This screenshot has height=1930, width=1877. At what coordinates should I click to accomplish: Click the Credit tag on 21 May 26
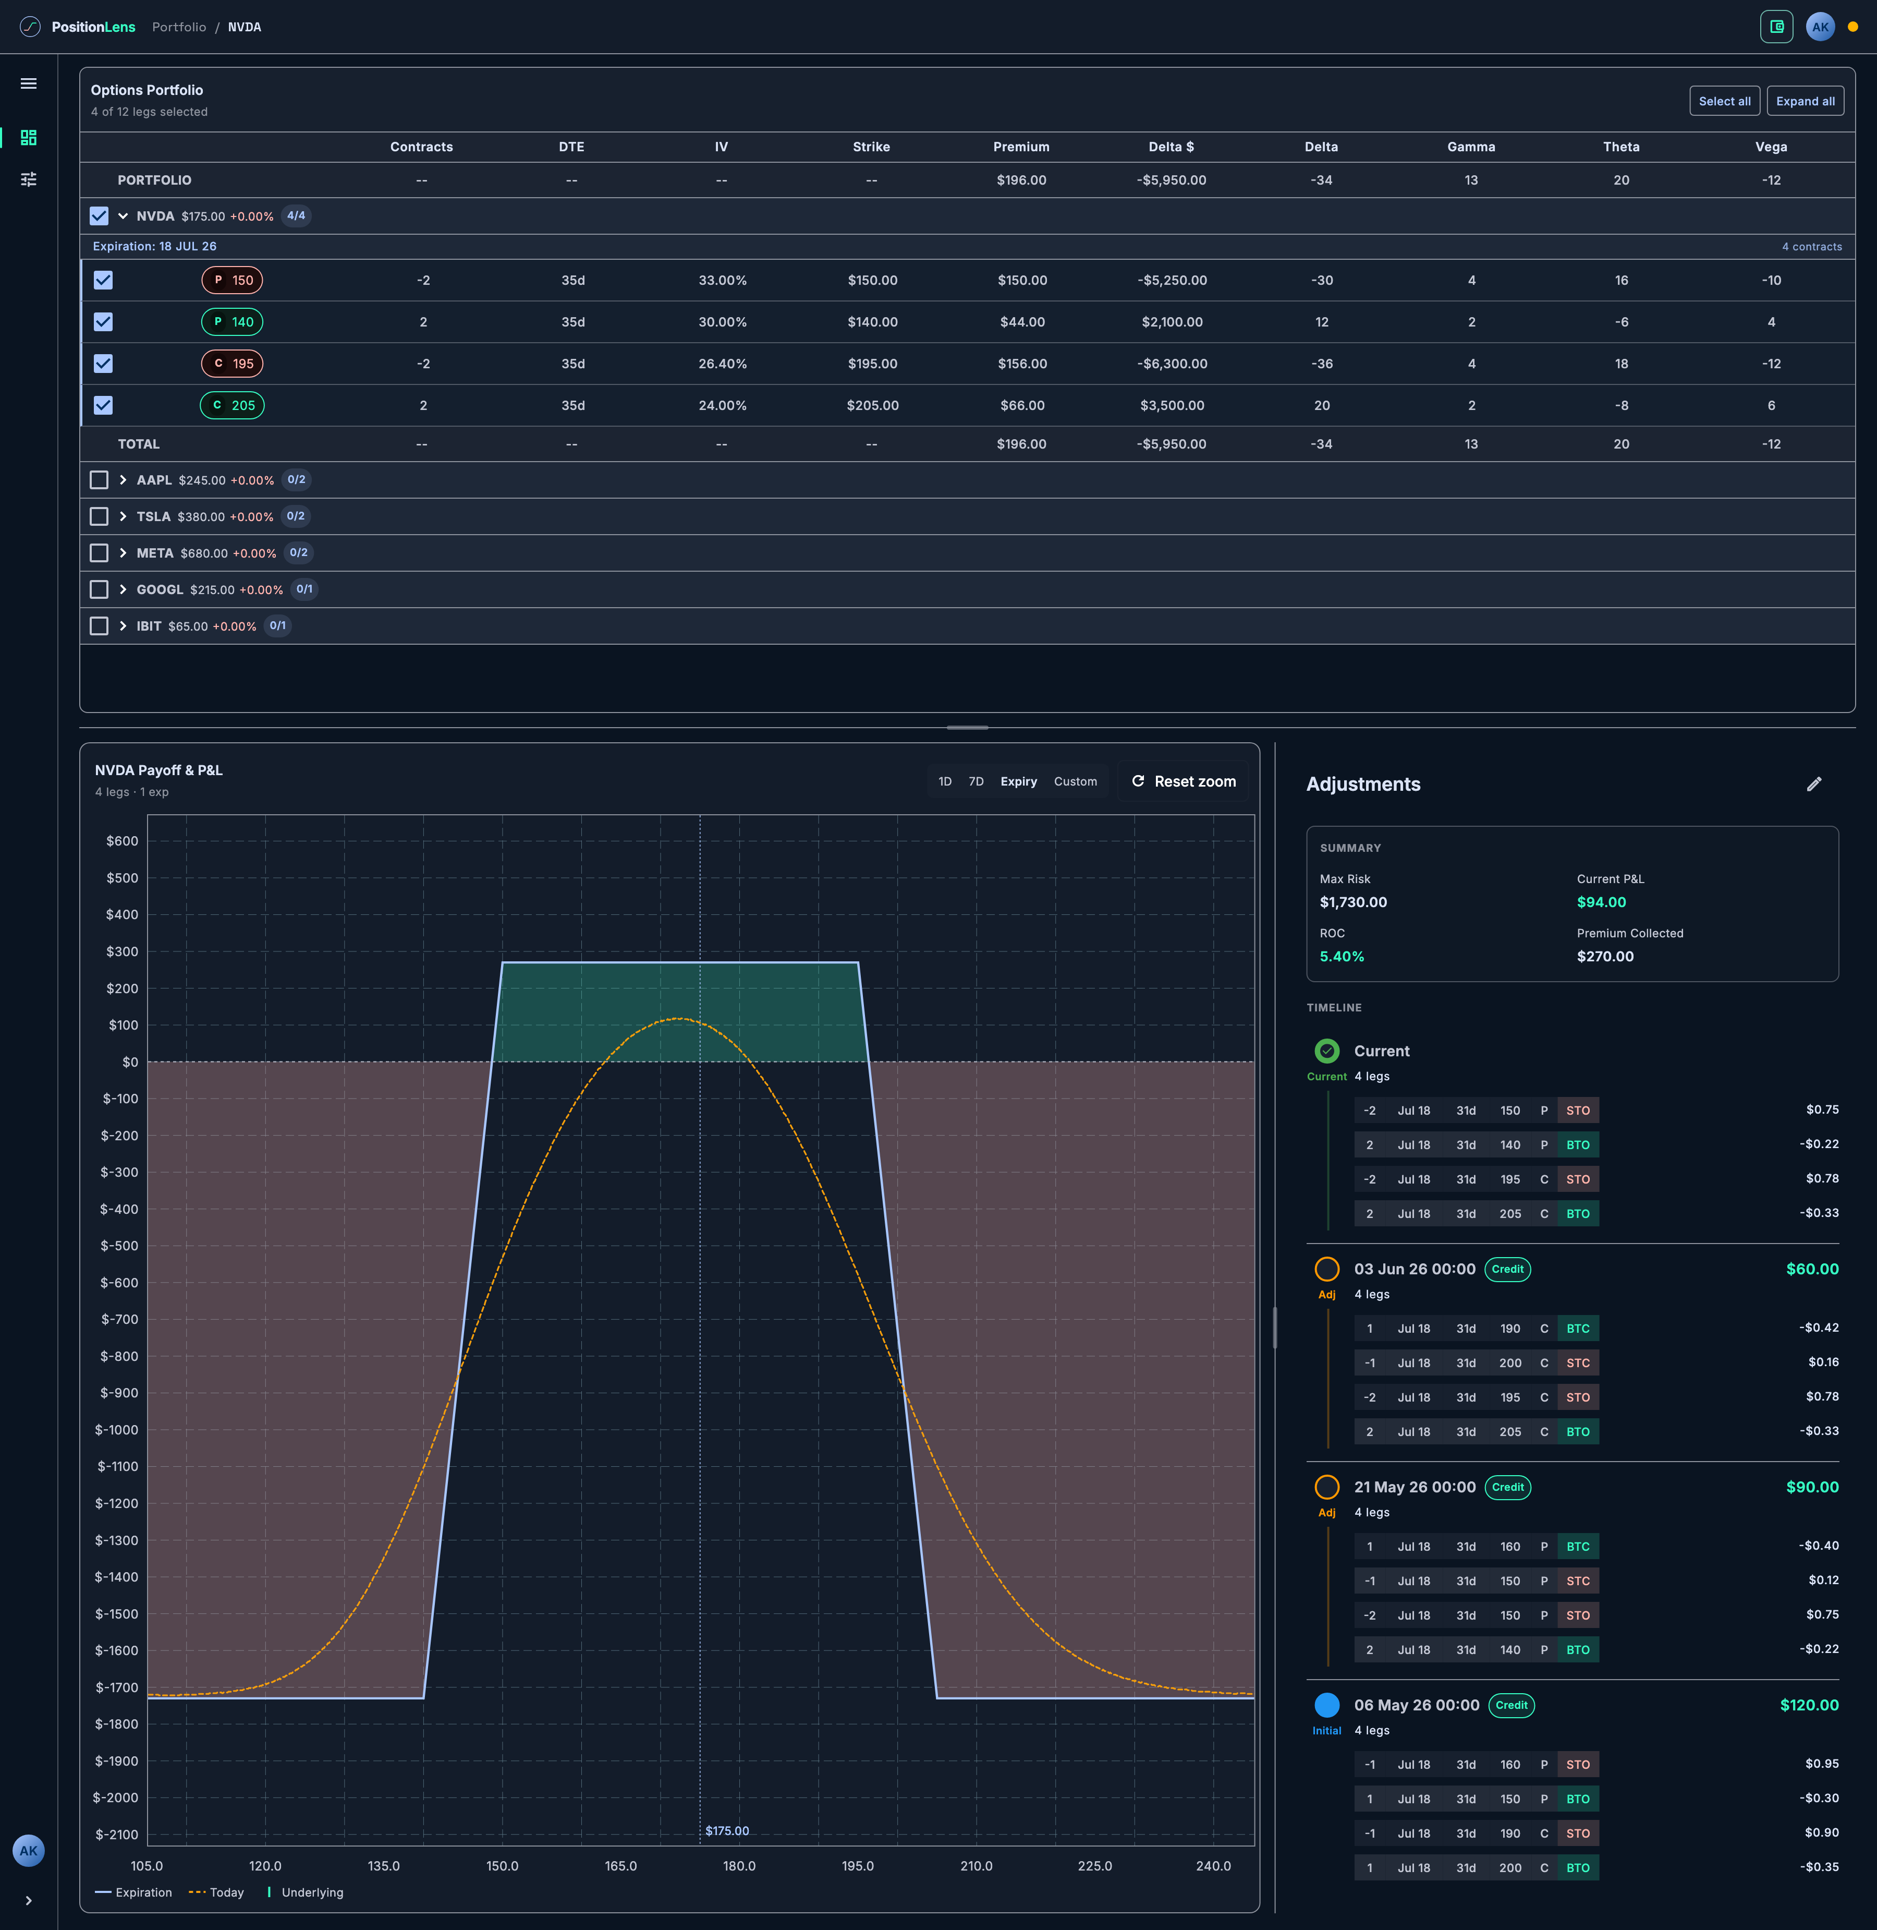[1507, 1487]
